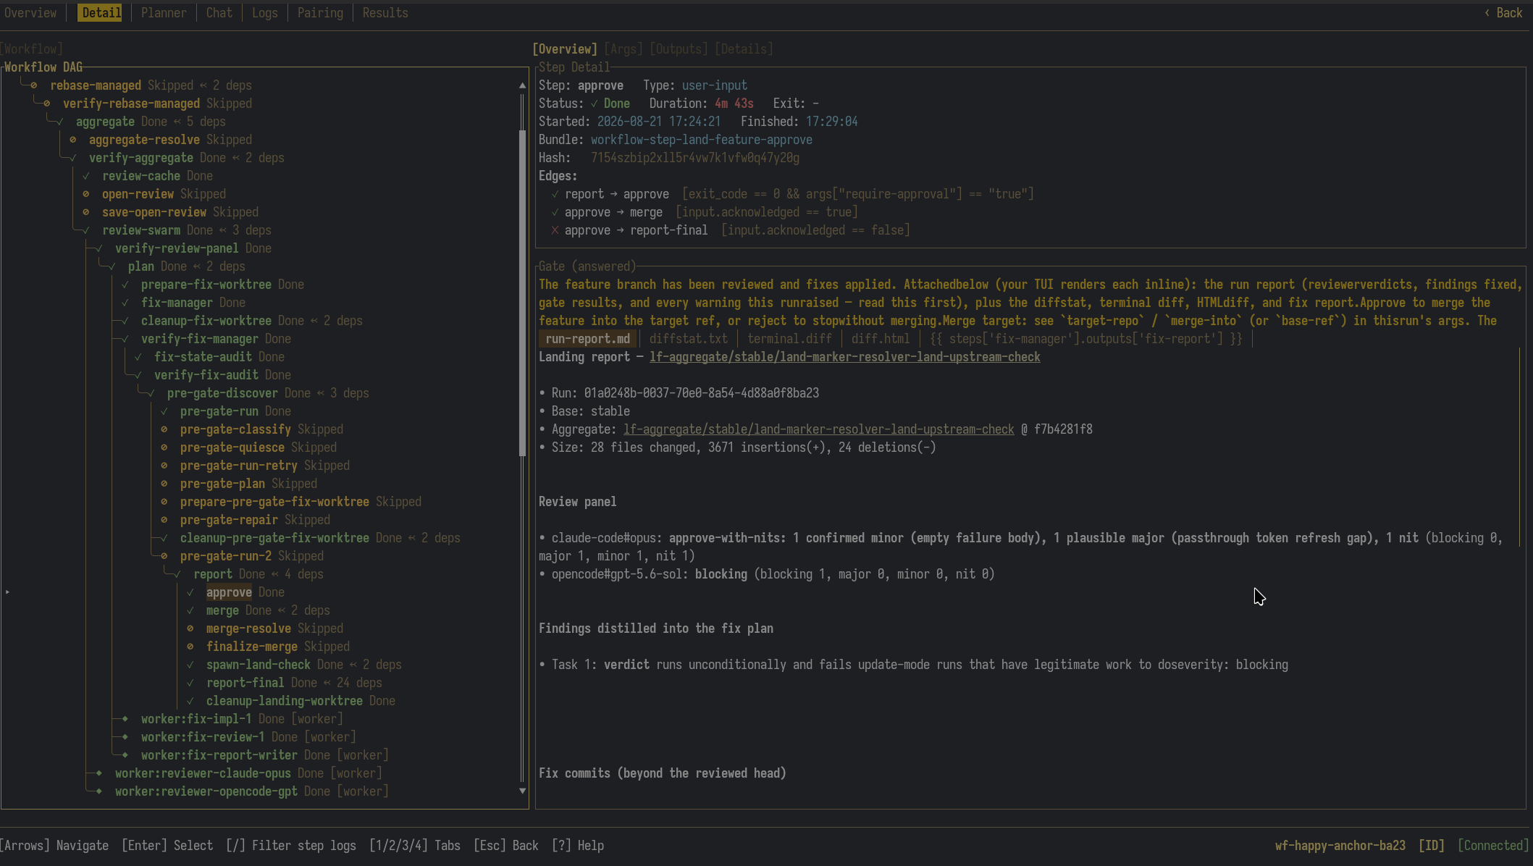The image size is (1533, 866).
Task: Open the Pairing tab
Action: 320,13
